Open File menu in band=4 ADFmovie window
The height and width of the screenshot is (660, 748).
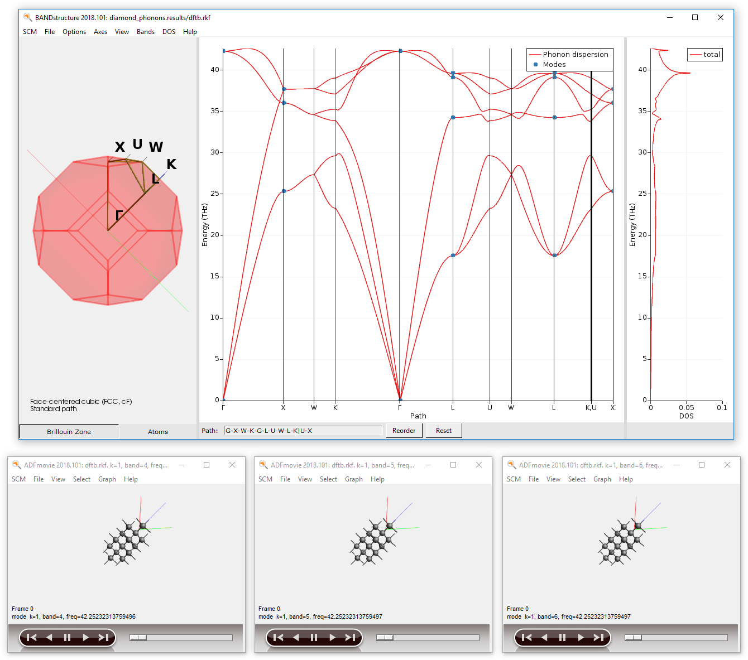[x=39, y=479]
